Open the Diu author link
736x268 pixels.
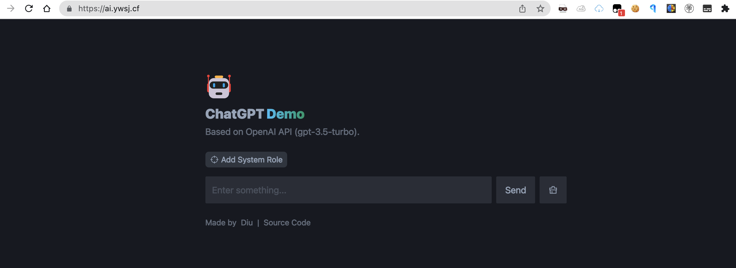coord(247,223)
